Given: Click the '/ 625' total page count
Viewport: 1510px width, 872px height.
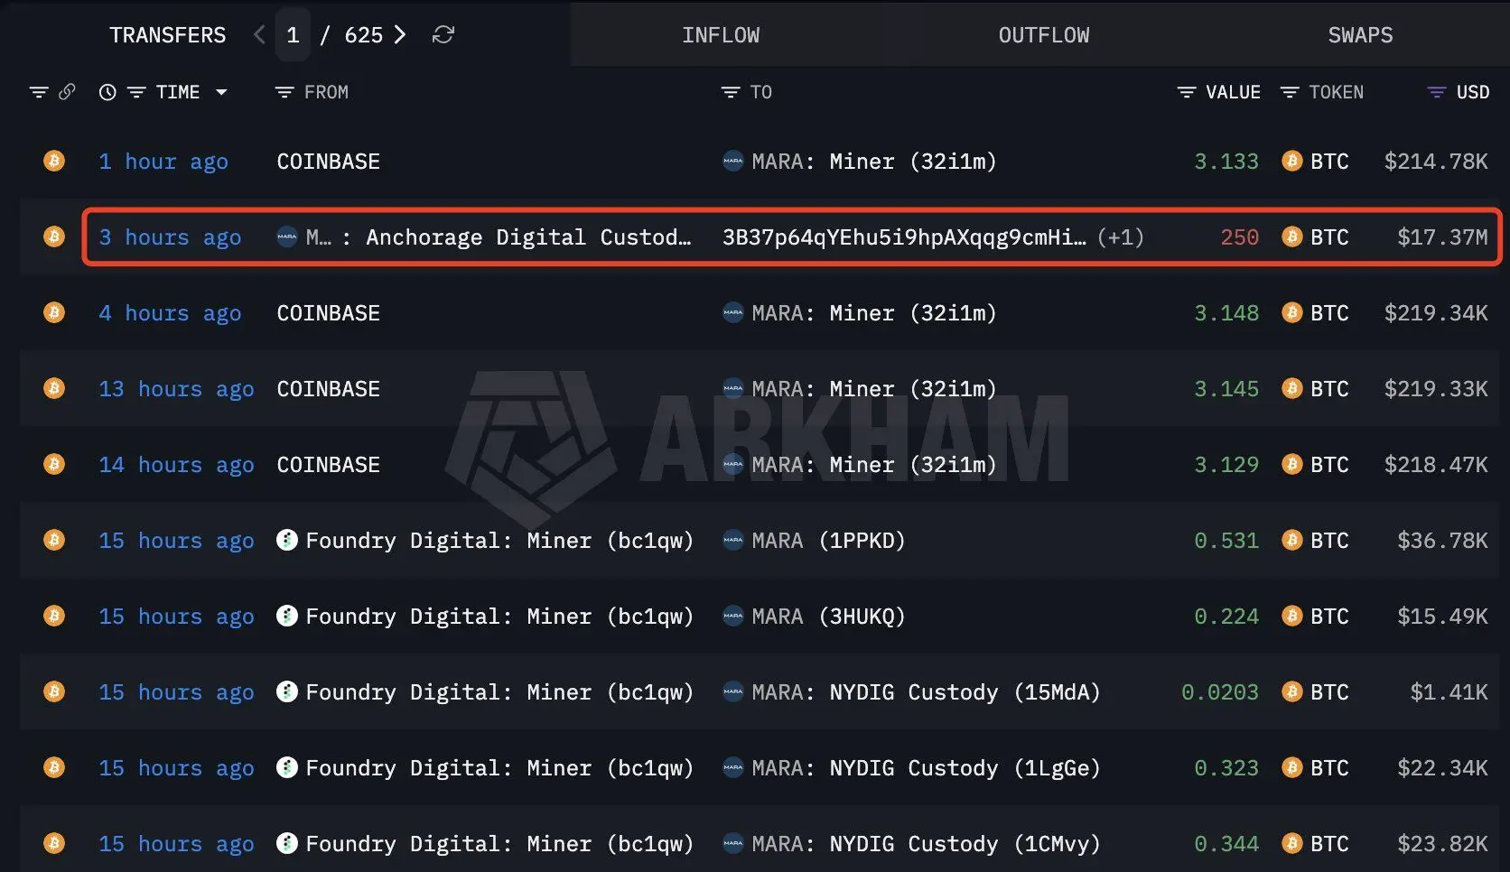Looking at the screenshot, I should coord(351,35).
